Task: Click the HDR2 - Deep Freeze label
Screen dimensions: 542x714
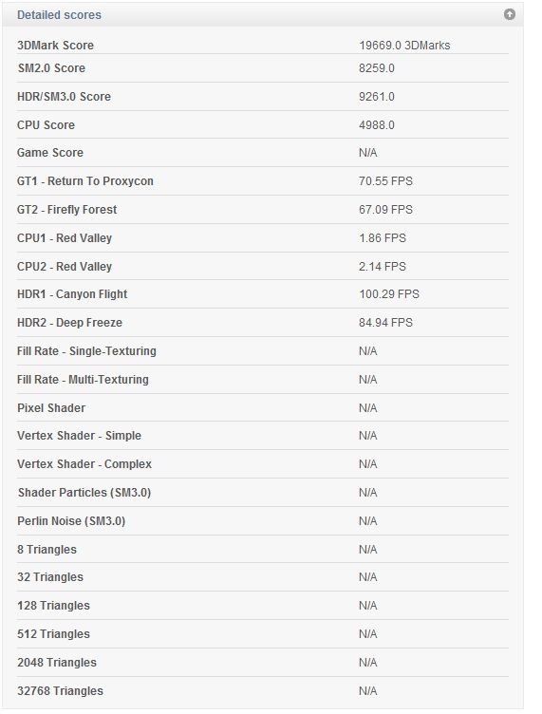Action: (69, 323)
